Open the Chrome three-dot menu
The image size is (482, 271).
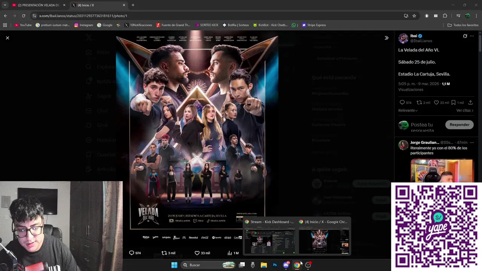pos(476,16)
